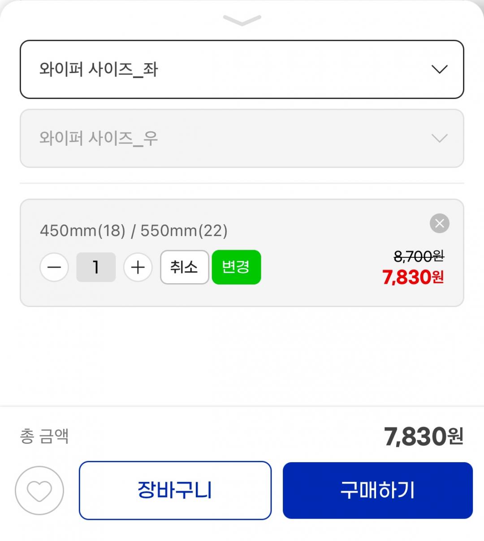Collapse the option sheet with top chevron
The height and width of the screenshot is (541, 484).
point(242,20)
